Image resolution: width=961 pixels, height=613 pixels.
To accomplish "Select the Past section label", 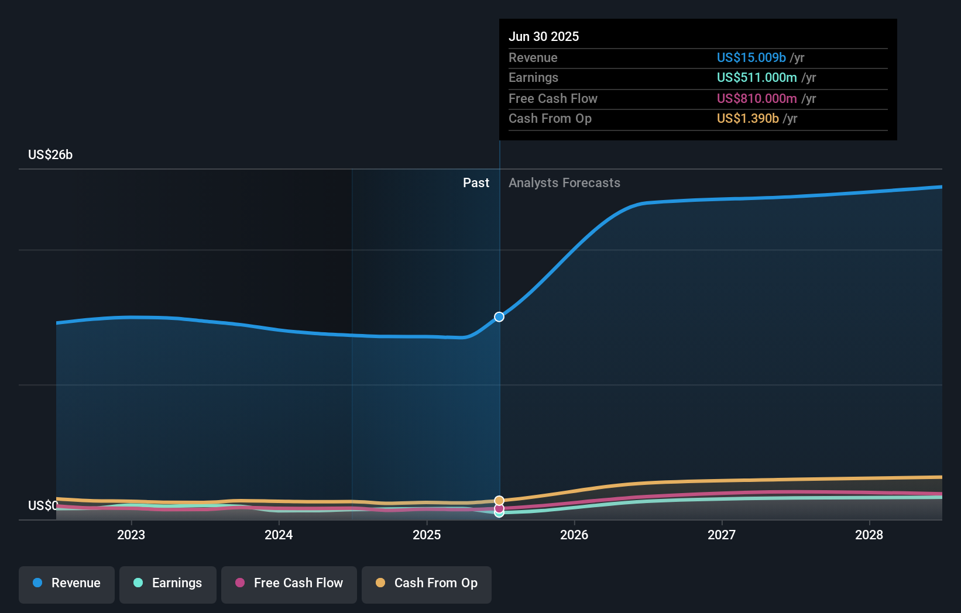I will pyautogui.click(x=476, y=182).
